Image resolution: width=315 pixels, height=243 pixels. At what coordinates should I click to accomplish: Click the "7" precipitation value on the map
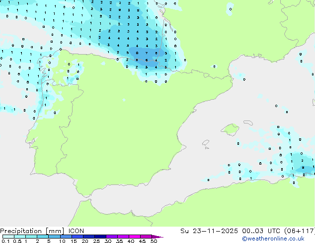click(x=147, y=53)
